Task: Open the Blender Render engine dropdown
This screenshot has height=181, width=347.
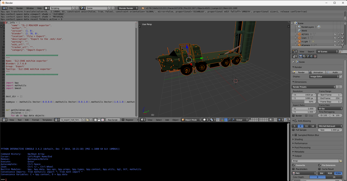Action: [x=128, y=8]
